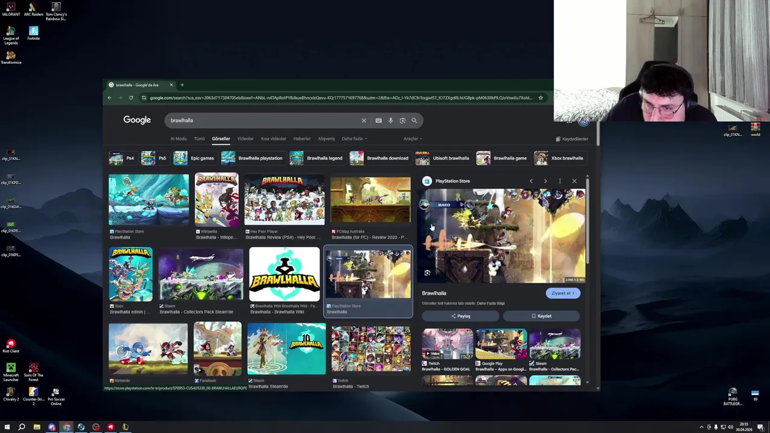The height and width of the screenshot is (433, 770).
Task: Click the Kaydet save button
Action: click(541, 316)
